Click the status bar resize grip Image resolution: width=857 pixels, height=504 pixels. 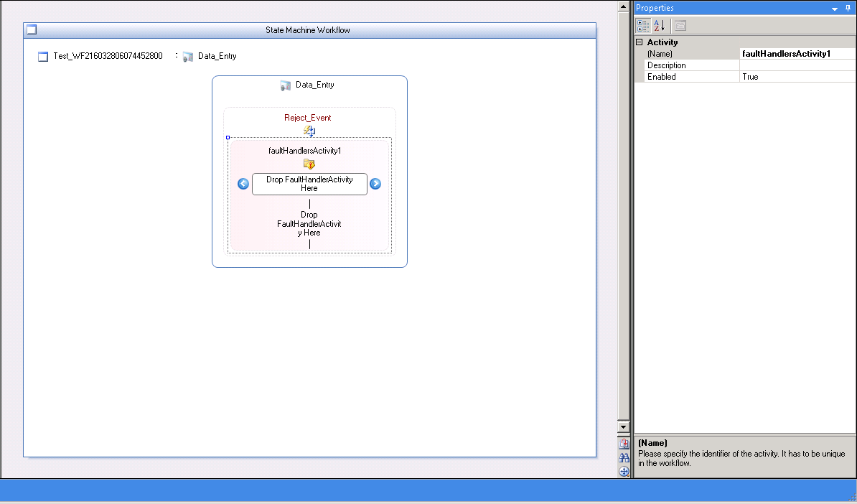pos(852,497)
